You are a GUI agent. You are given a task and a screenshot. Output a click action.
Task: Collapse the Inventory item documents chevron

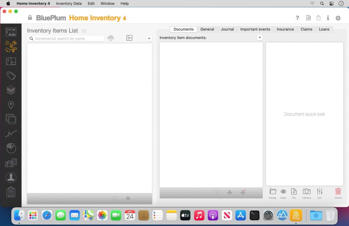(x=260, y=37)
